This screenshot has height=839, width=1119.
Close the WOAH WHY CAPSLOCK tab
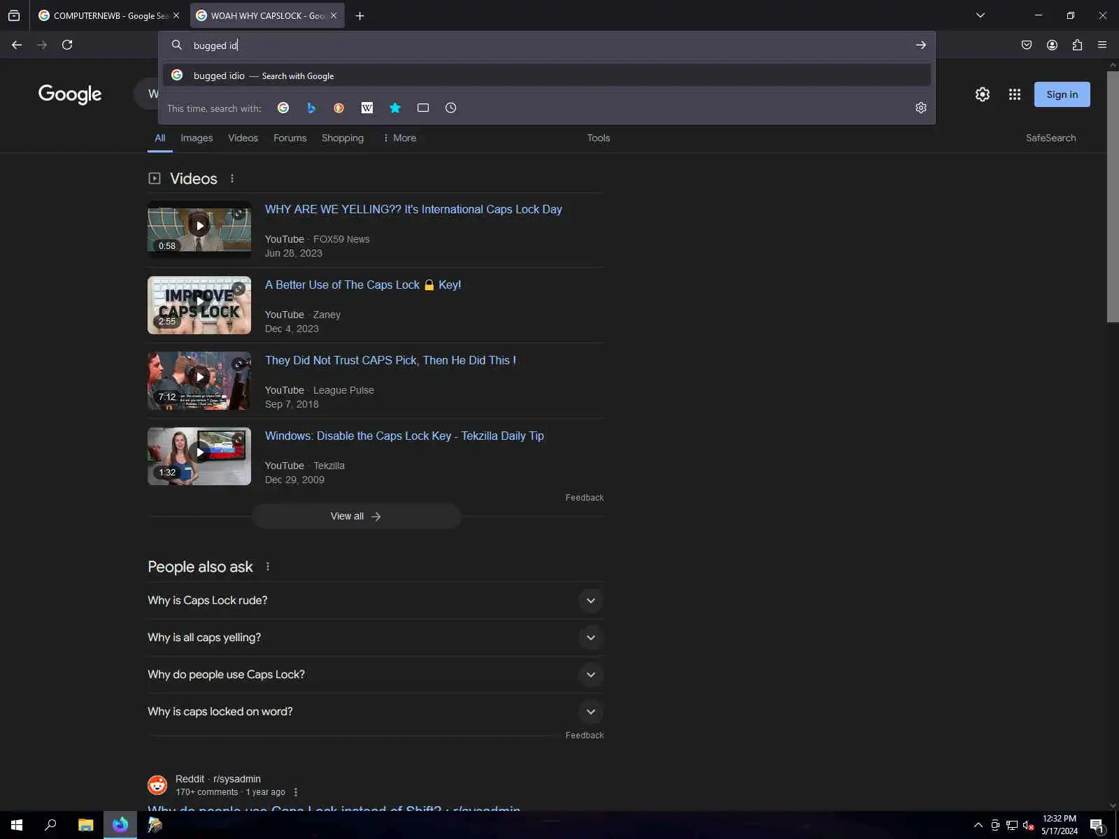coord(334,15)
